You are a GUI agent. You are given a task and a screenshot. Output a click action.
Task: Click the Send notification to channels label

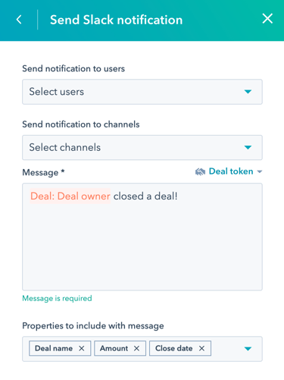coord(81,124)
